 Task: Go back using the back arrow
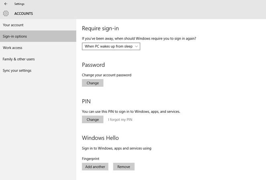(x=6, y=4)
